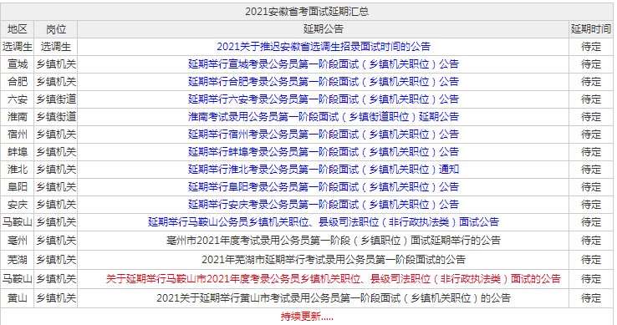Click 乡镇街道 in the 淮南 row

[56, 116]
